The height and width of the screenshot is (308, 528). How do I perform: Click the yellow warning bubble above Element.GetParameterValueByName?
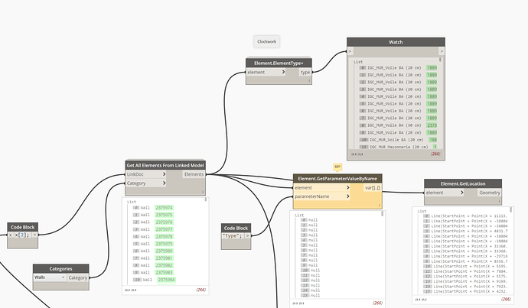337,167
